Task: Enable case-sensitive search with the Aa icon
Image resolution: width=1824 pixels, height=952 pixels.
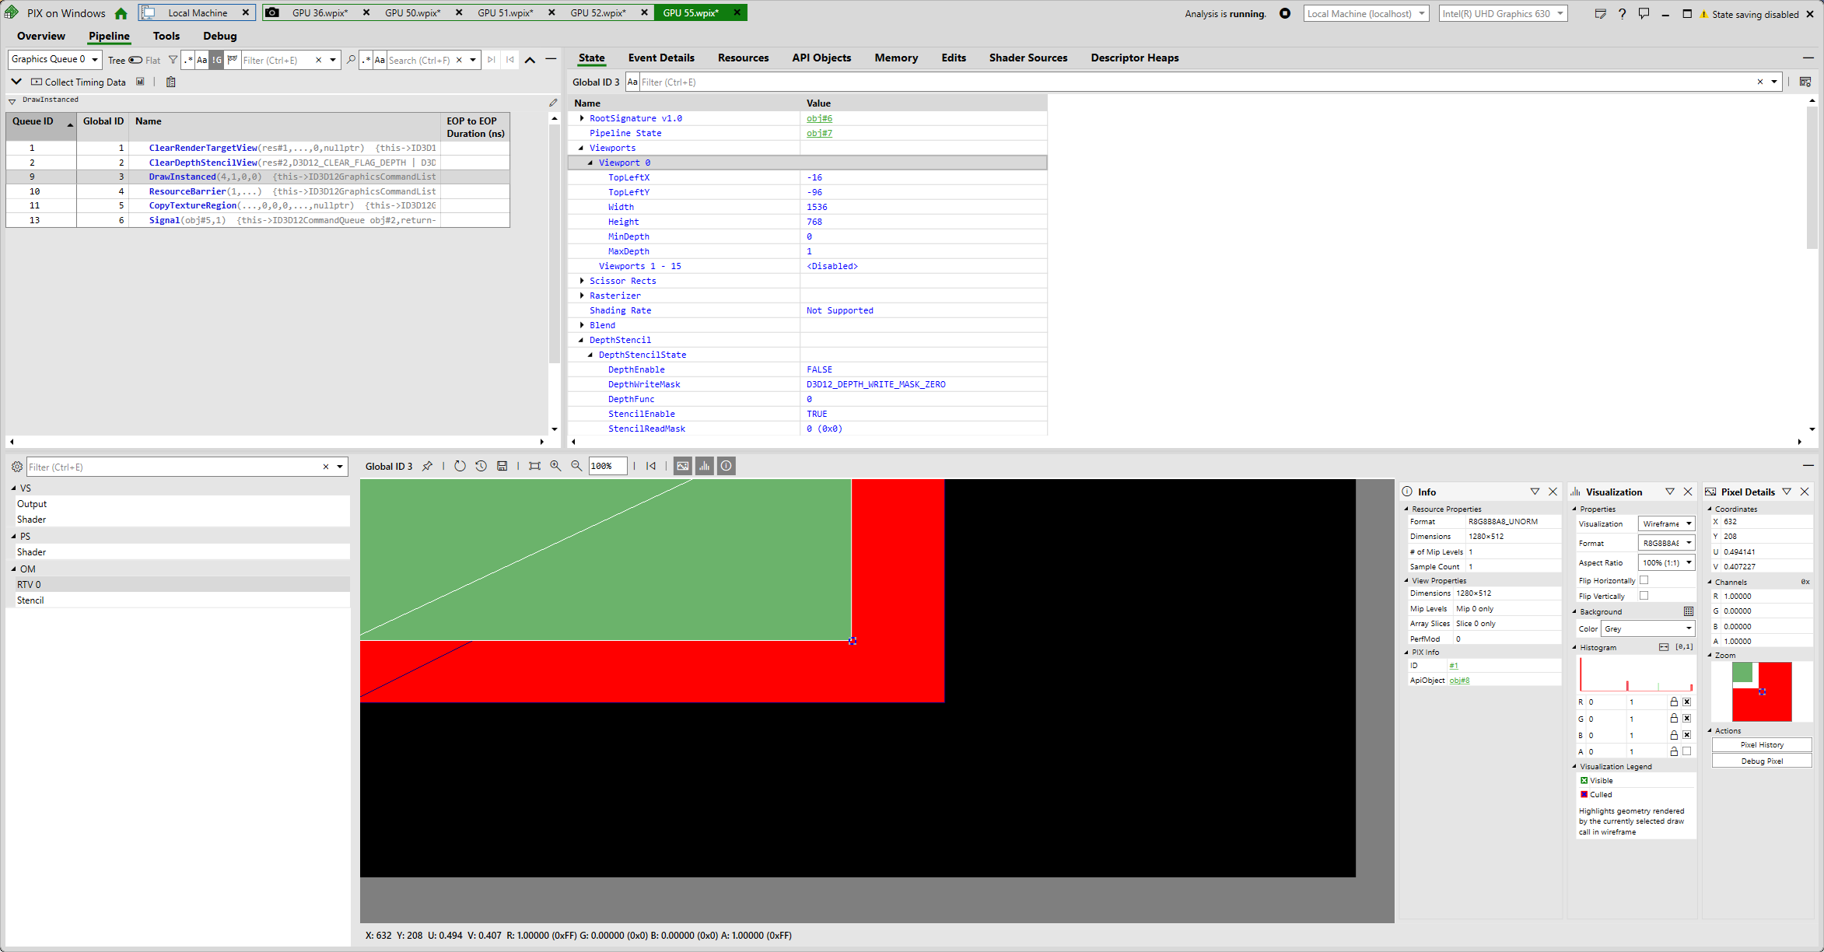Action: pos(380,60)
